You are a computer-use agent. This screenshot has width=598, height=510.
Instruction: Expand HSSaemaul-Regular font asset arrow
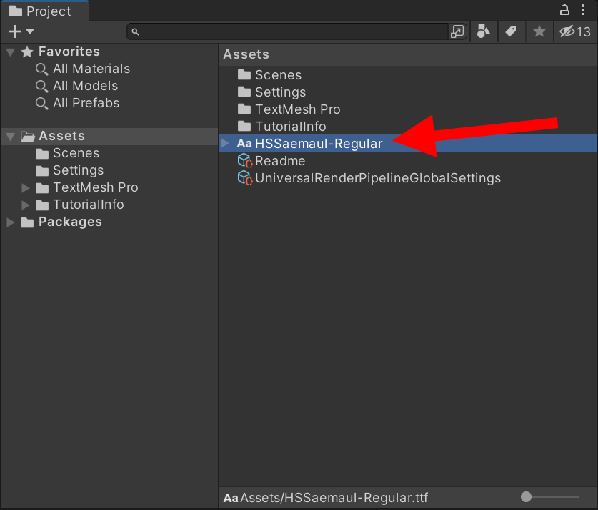pyautogui.click(x=225, y=143)
